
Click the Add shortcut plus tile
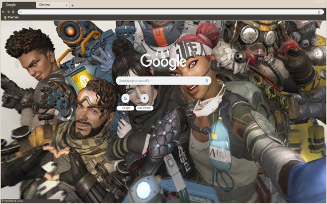click(144, 98)
